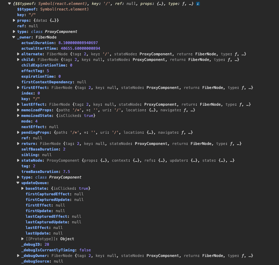279x265 pixels.
Task: Expand the lastEffect FiberNode entry
Action: pyautogui.click(x=18, y=104)
